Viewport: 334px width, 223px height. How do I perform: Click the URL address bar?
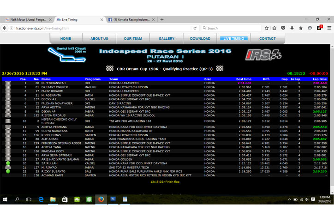pyautogui.click(x=115, y=28)
